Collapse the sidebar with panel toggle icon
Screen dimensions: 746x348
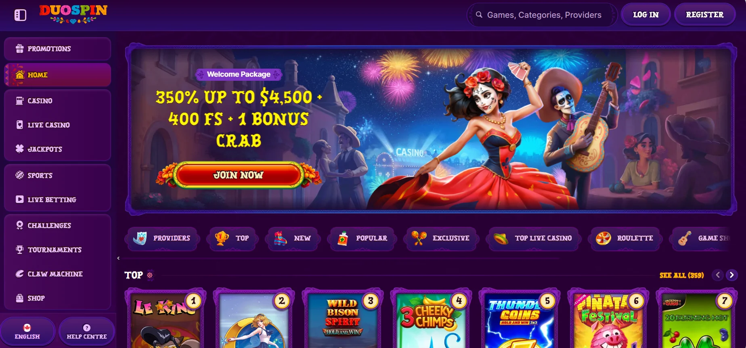coord(20,15)
